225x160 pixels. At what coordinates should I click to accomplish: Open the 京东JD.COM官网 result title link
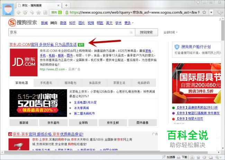point(43,45)
